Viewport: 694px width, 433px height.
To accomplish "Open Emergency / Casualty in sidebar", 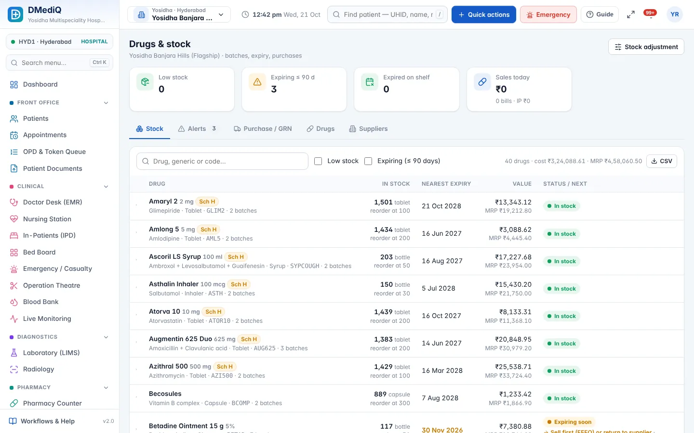I will click(x=59, y=268).
